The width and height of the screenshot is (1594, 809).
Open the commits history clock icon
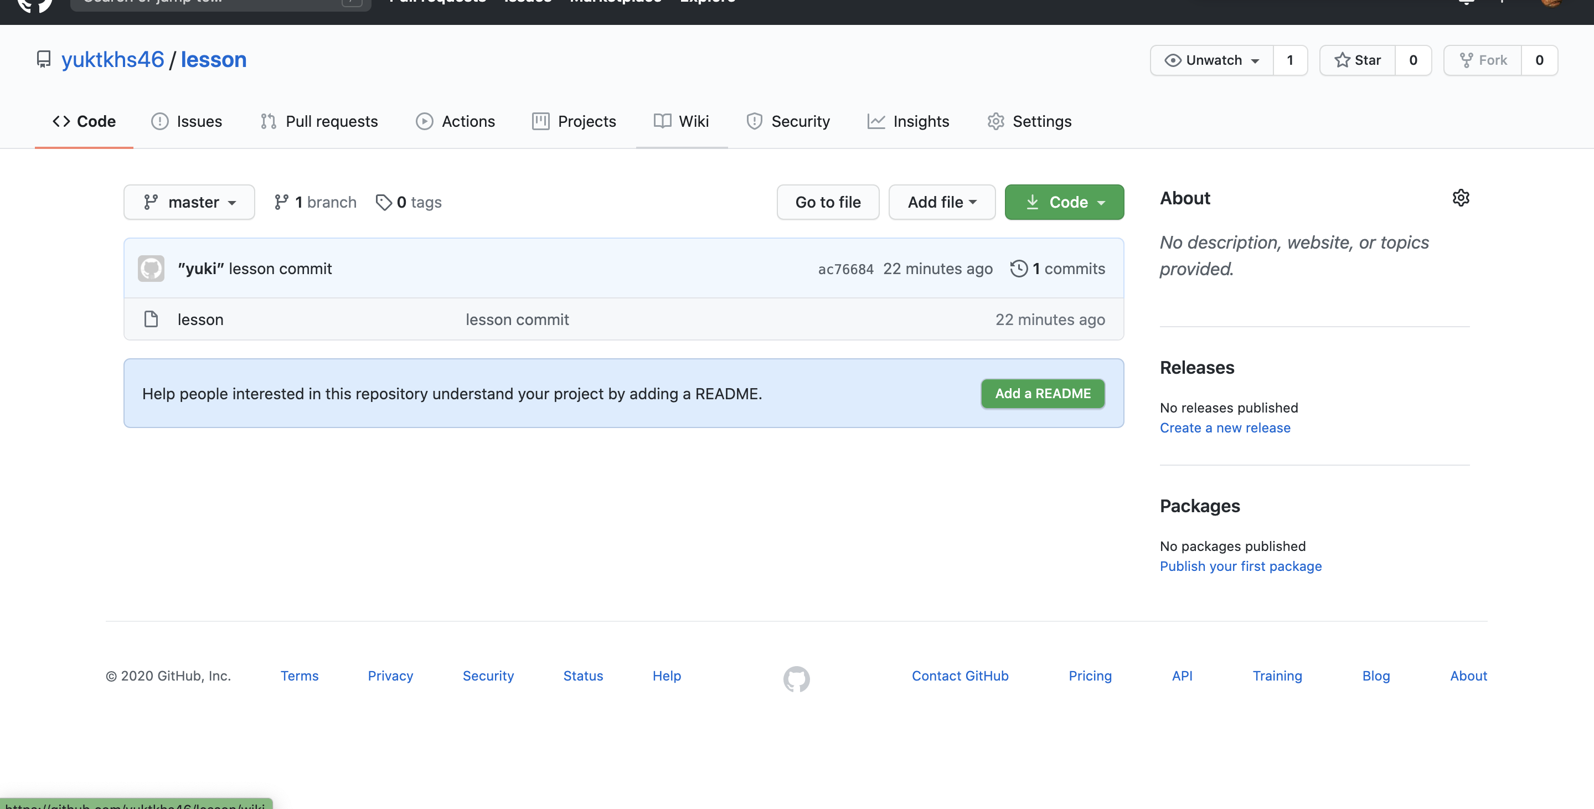[x=1019, y=269]
